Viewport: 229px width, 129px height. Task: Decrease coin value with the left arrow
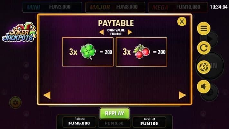[x=101, y=32]
